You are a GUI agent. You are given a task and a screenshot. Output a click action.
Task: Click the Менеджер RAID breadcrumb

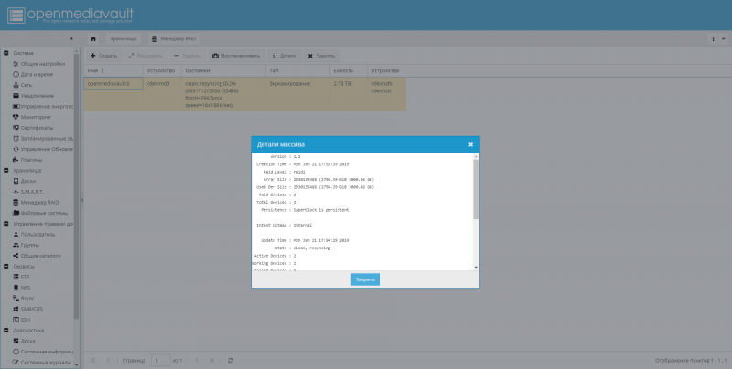pos(174,38)
